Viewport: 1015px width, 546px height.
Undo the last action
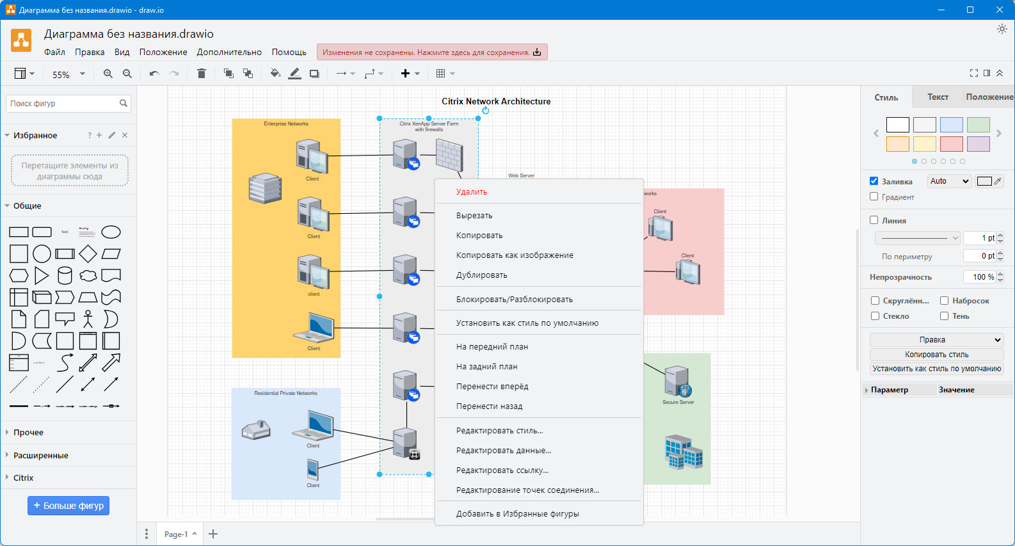[154, 74]
